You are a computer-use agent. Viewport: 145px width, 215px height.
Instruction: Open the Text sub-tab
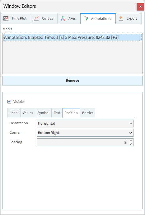(x=57, y=113)
